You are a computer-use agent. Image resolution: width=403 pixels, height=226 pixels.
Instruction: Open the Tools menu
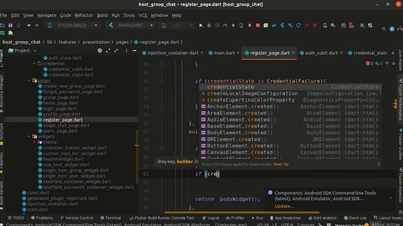pyautogui.click(x=128, y=15)
